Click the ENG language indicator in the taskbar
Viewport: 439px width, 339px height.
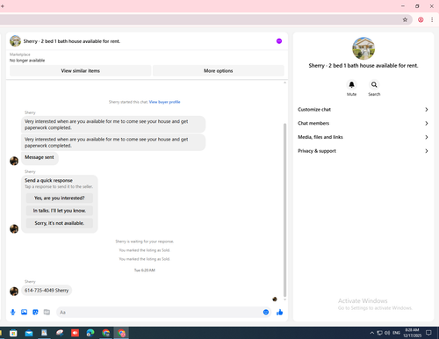tap(396, 333)
